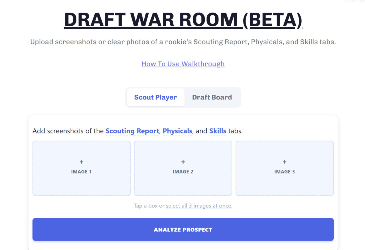The image size is (365, 250).
Task: Switch to the Scout Player tab
Action: (155, 97)
